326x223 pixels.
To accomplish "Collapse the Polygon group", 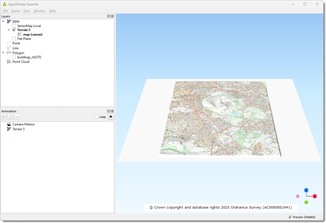I will (x=3, y=53).
